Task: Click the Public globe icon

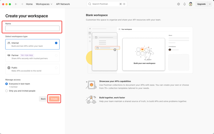Action: pos(9,68)
